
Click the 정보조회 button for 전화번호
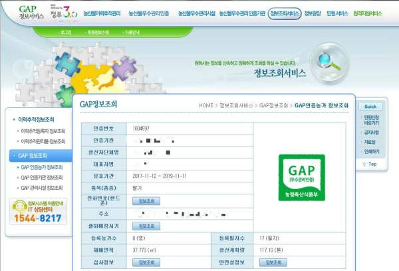point(146,201)
